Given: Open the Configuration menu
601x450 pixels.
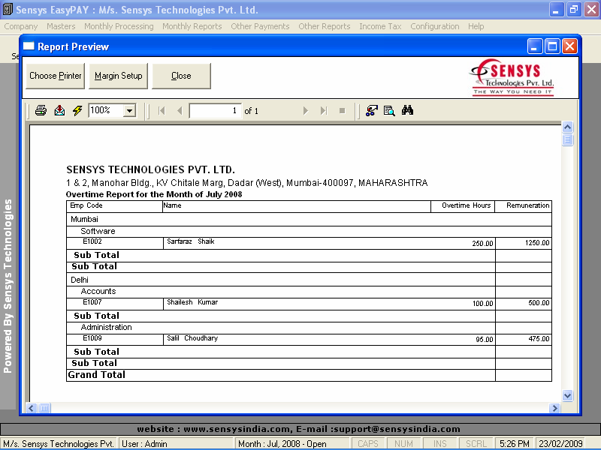Looking at the screenshot, I should coord(435,26).
